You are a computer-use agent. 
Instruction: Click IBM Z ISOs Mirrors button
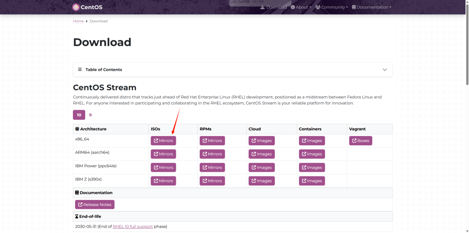[x=163, y=180]
